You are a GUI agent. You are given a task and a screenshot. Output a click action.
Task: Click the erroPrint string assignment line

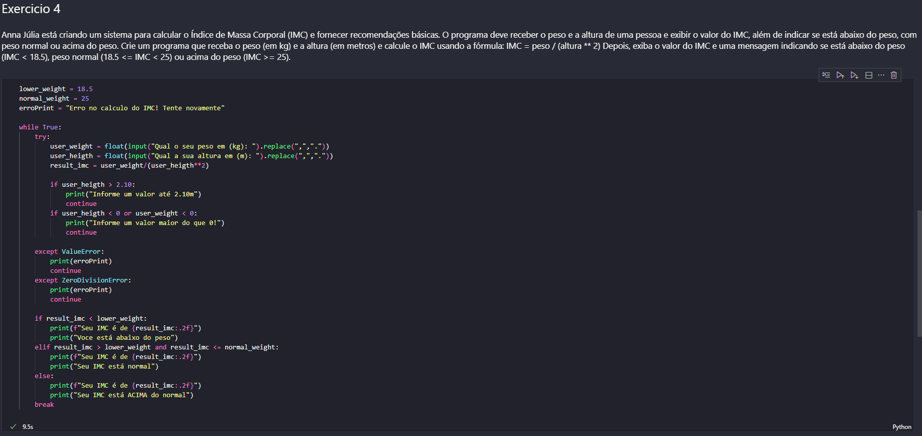tap(121, 108)
